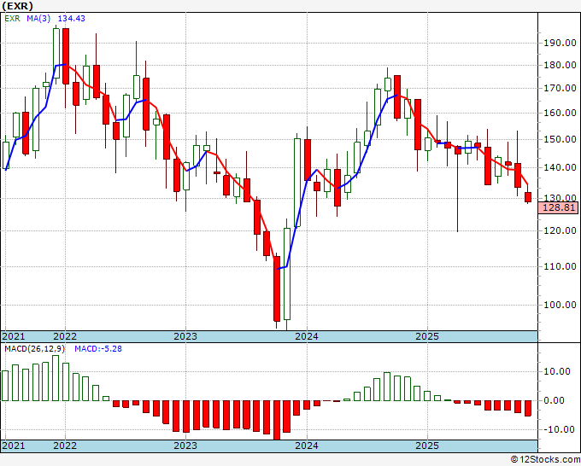This screenshot has height=466, width=581.
Task: Click the last red candlestick near 128.81
Action: click(528, 197)
